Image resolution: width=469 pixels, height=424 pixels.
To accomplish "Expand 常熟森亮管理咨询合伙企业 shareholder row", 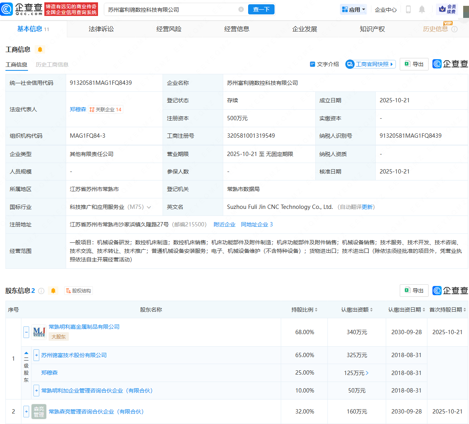I will [x=26, y=412].
